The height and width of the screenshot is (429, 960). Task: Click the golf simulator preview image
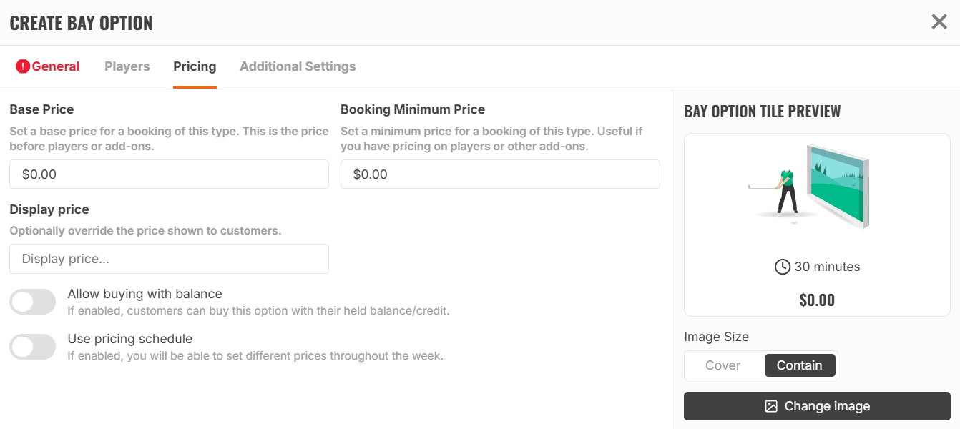pyautogui.click(x=810, y=187)
